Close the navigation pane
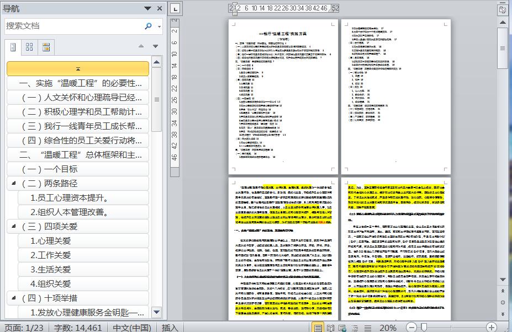The height and width of the screenshot is (332, 512). [x=160, y=8]
